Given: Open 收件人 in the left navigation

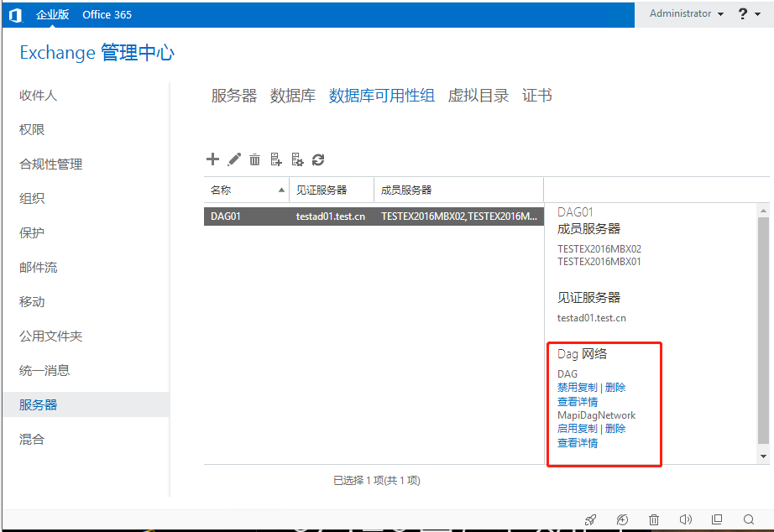Looking at the screenshot, I should click(38, 96).
